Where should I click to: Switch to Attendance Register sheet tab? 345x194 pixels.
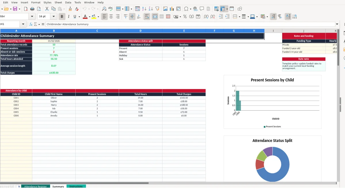(x=35, y=187)
